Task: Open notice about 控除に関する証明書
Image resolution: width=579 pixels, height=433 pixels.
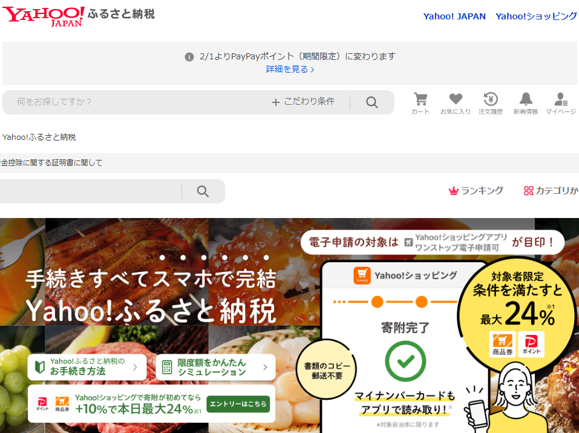Action: [51, 163]
